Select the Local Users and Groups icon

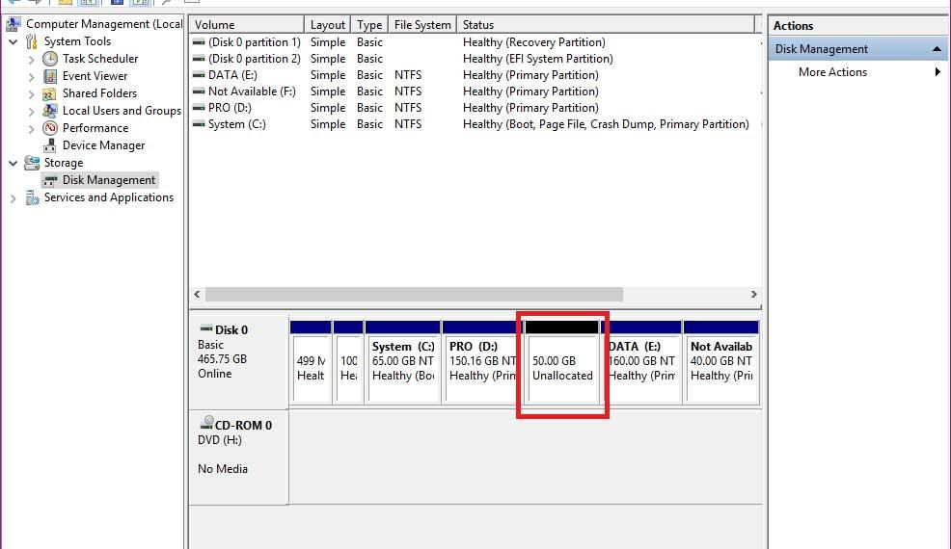coord(50,111)
